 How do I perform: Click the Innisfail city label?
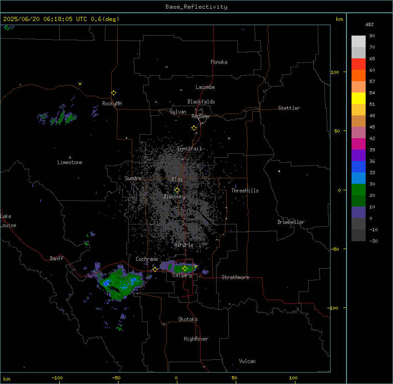189,149
